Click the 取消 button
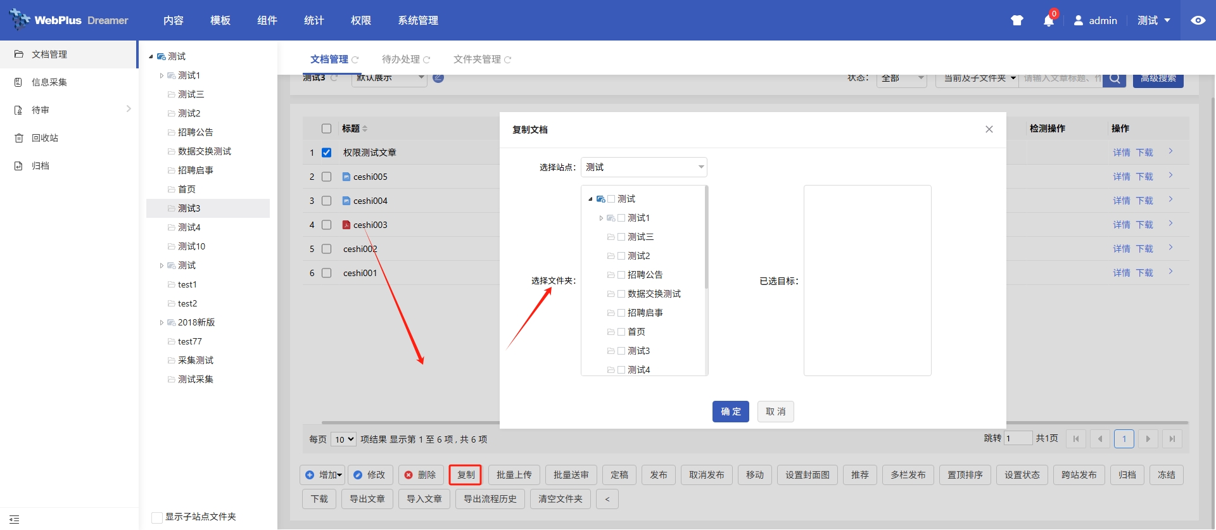 (x=775, y=412)
